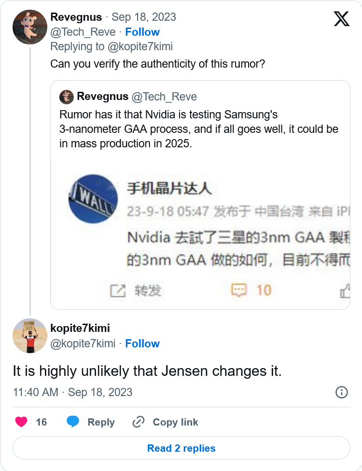Click the Weibo comment icon in image

[239, 290]
